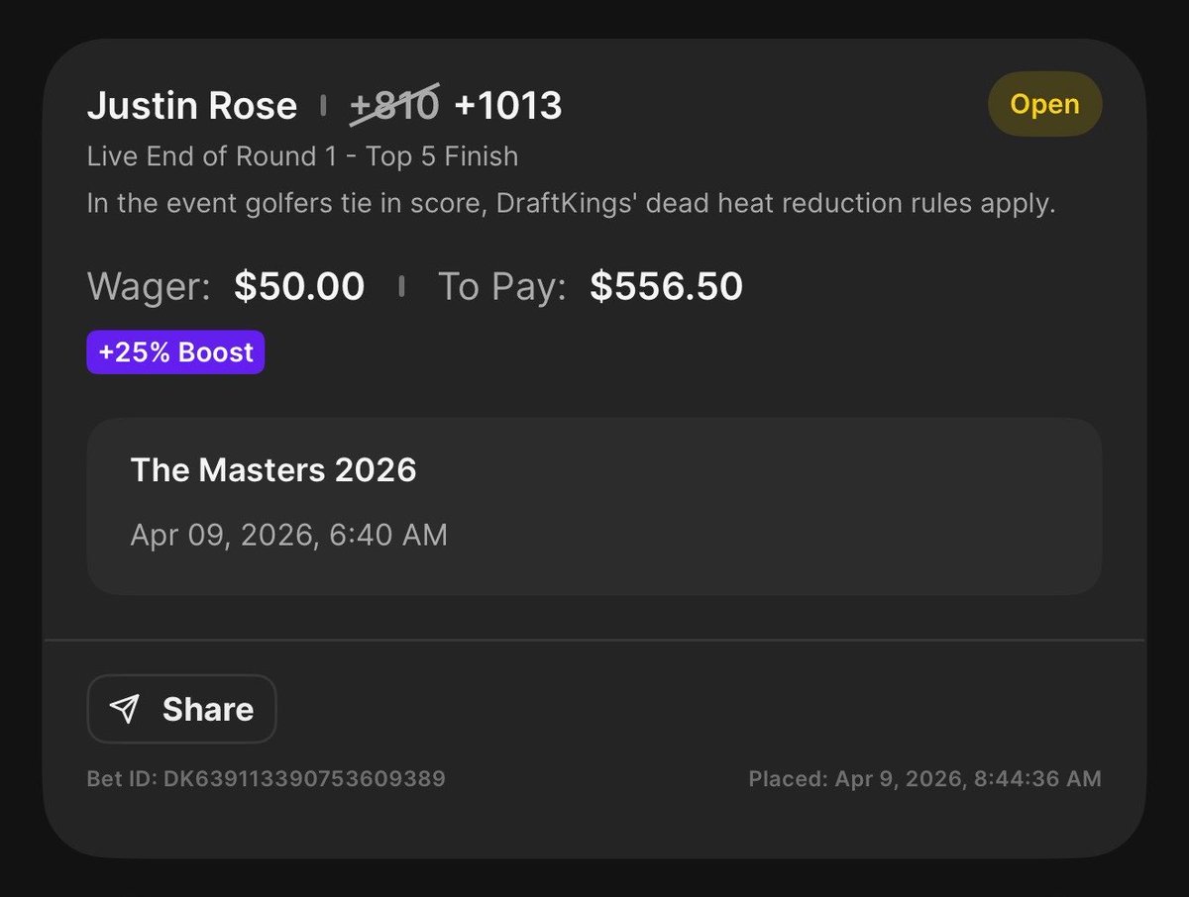Click the Placed: Apr 9, 2026 timestamp
The width and height of the screenshot is (1189, 897).
coord(924,779)
